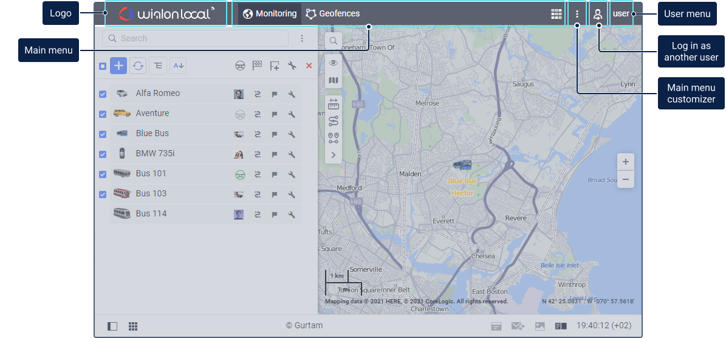Open the wrench properties for Bus 101

coord(292,174)
